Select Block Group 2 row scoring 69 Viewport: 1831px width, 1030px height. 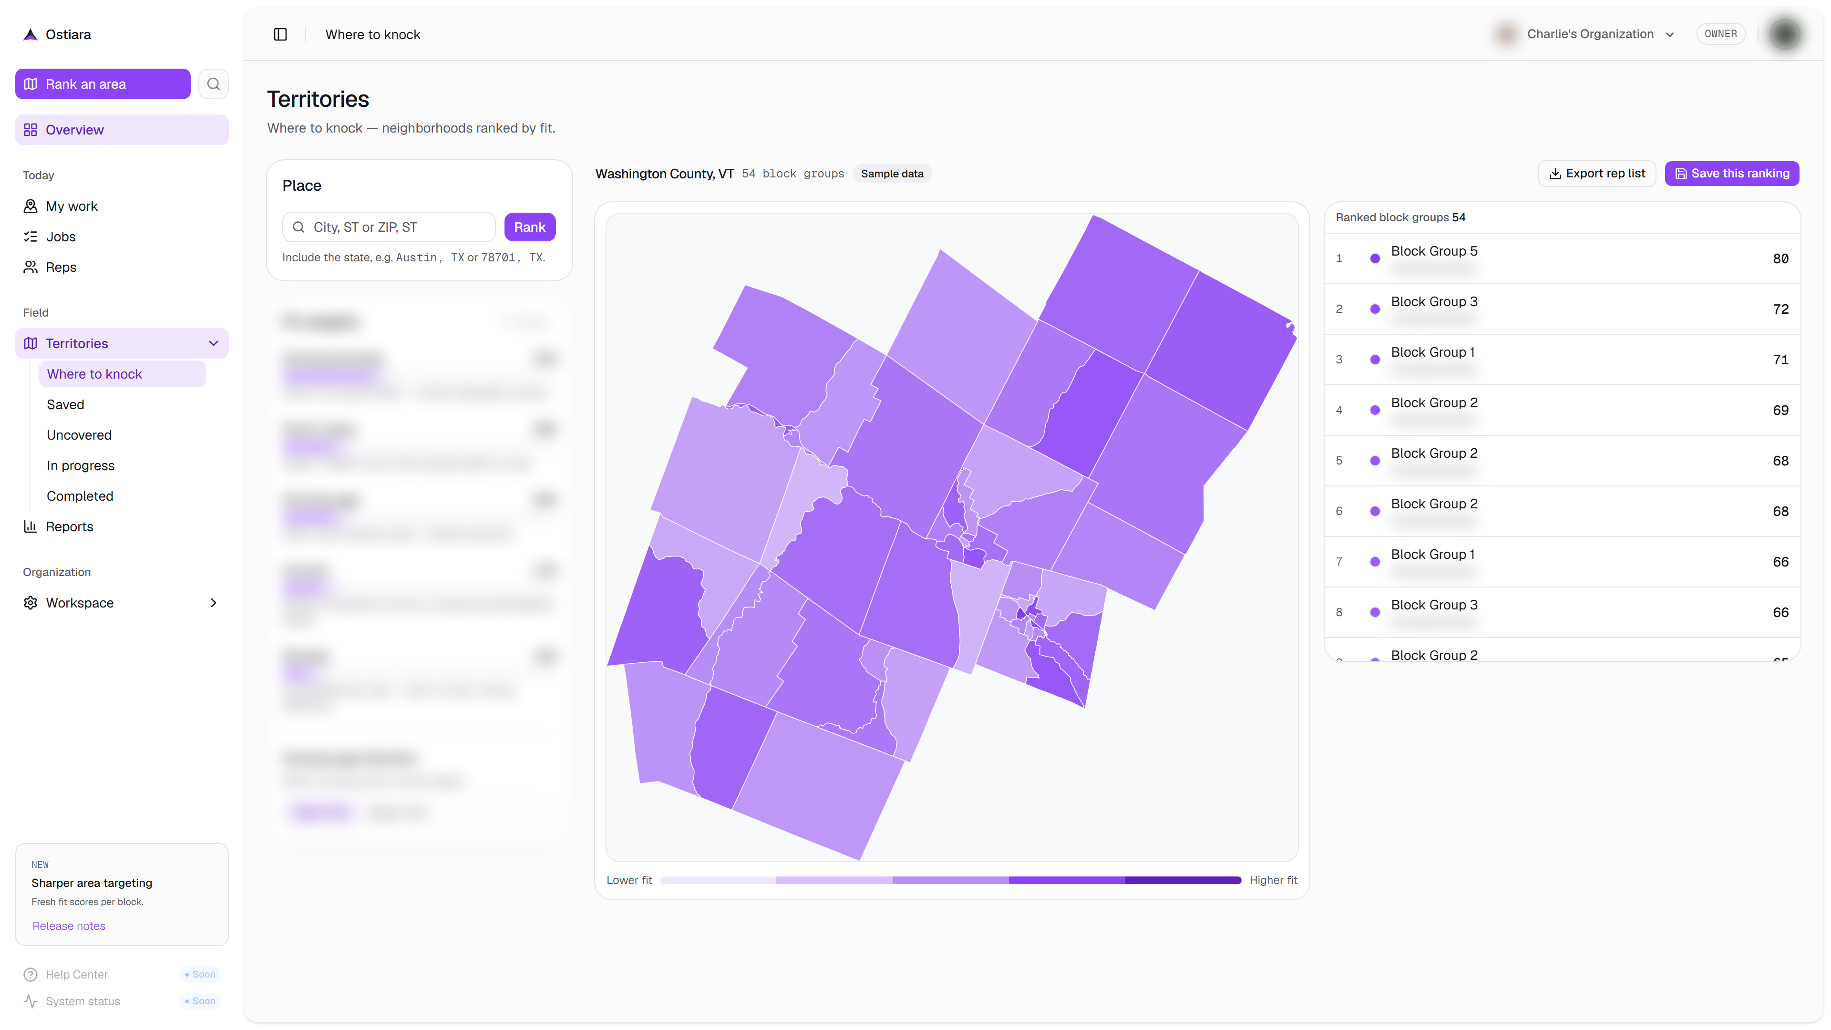(1562, 410)
